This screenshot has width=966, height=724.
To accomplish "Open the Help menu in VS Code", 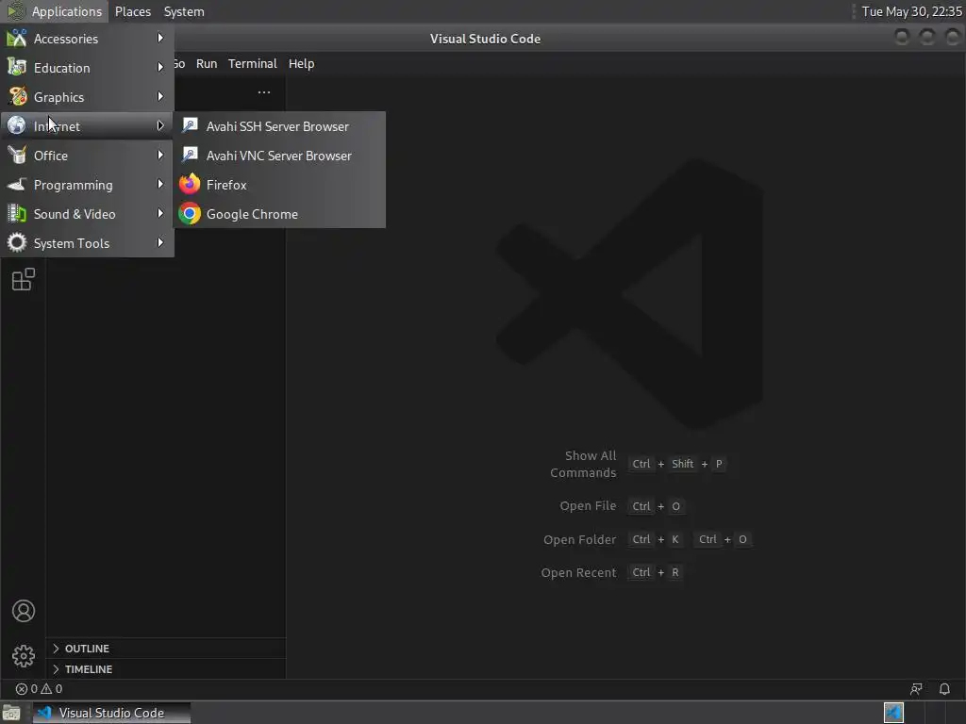I will [301, 63].
